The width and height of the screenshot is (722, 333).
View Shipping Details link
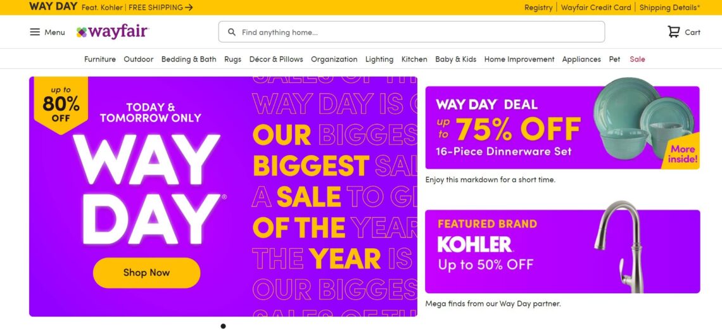[669, 8]
